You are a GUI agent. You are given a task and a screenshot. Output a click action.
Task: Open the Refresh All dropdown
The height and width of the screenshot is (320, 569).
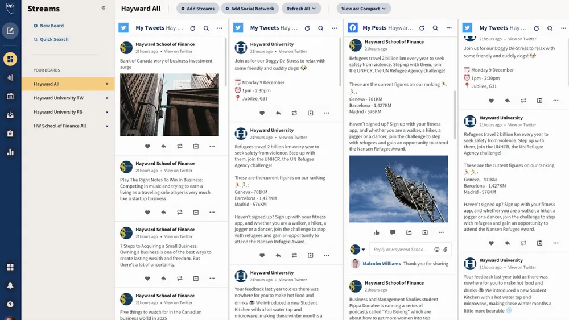click(301, 9)
